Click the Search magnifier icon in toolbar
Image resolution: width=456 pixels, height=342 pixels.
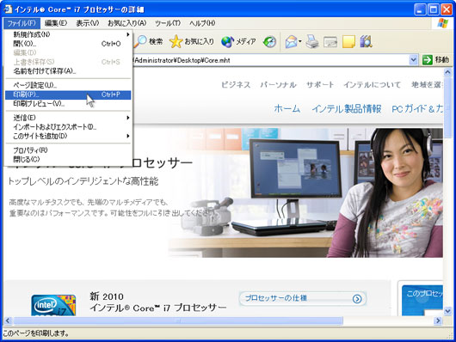141,41
